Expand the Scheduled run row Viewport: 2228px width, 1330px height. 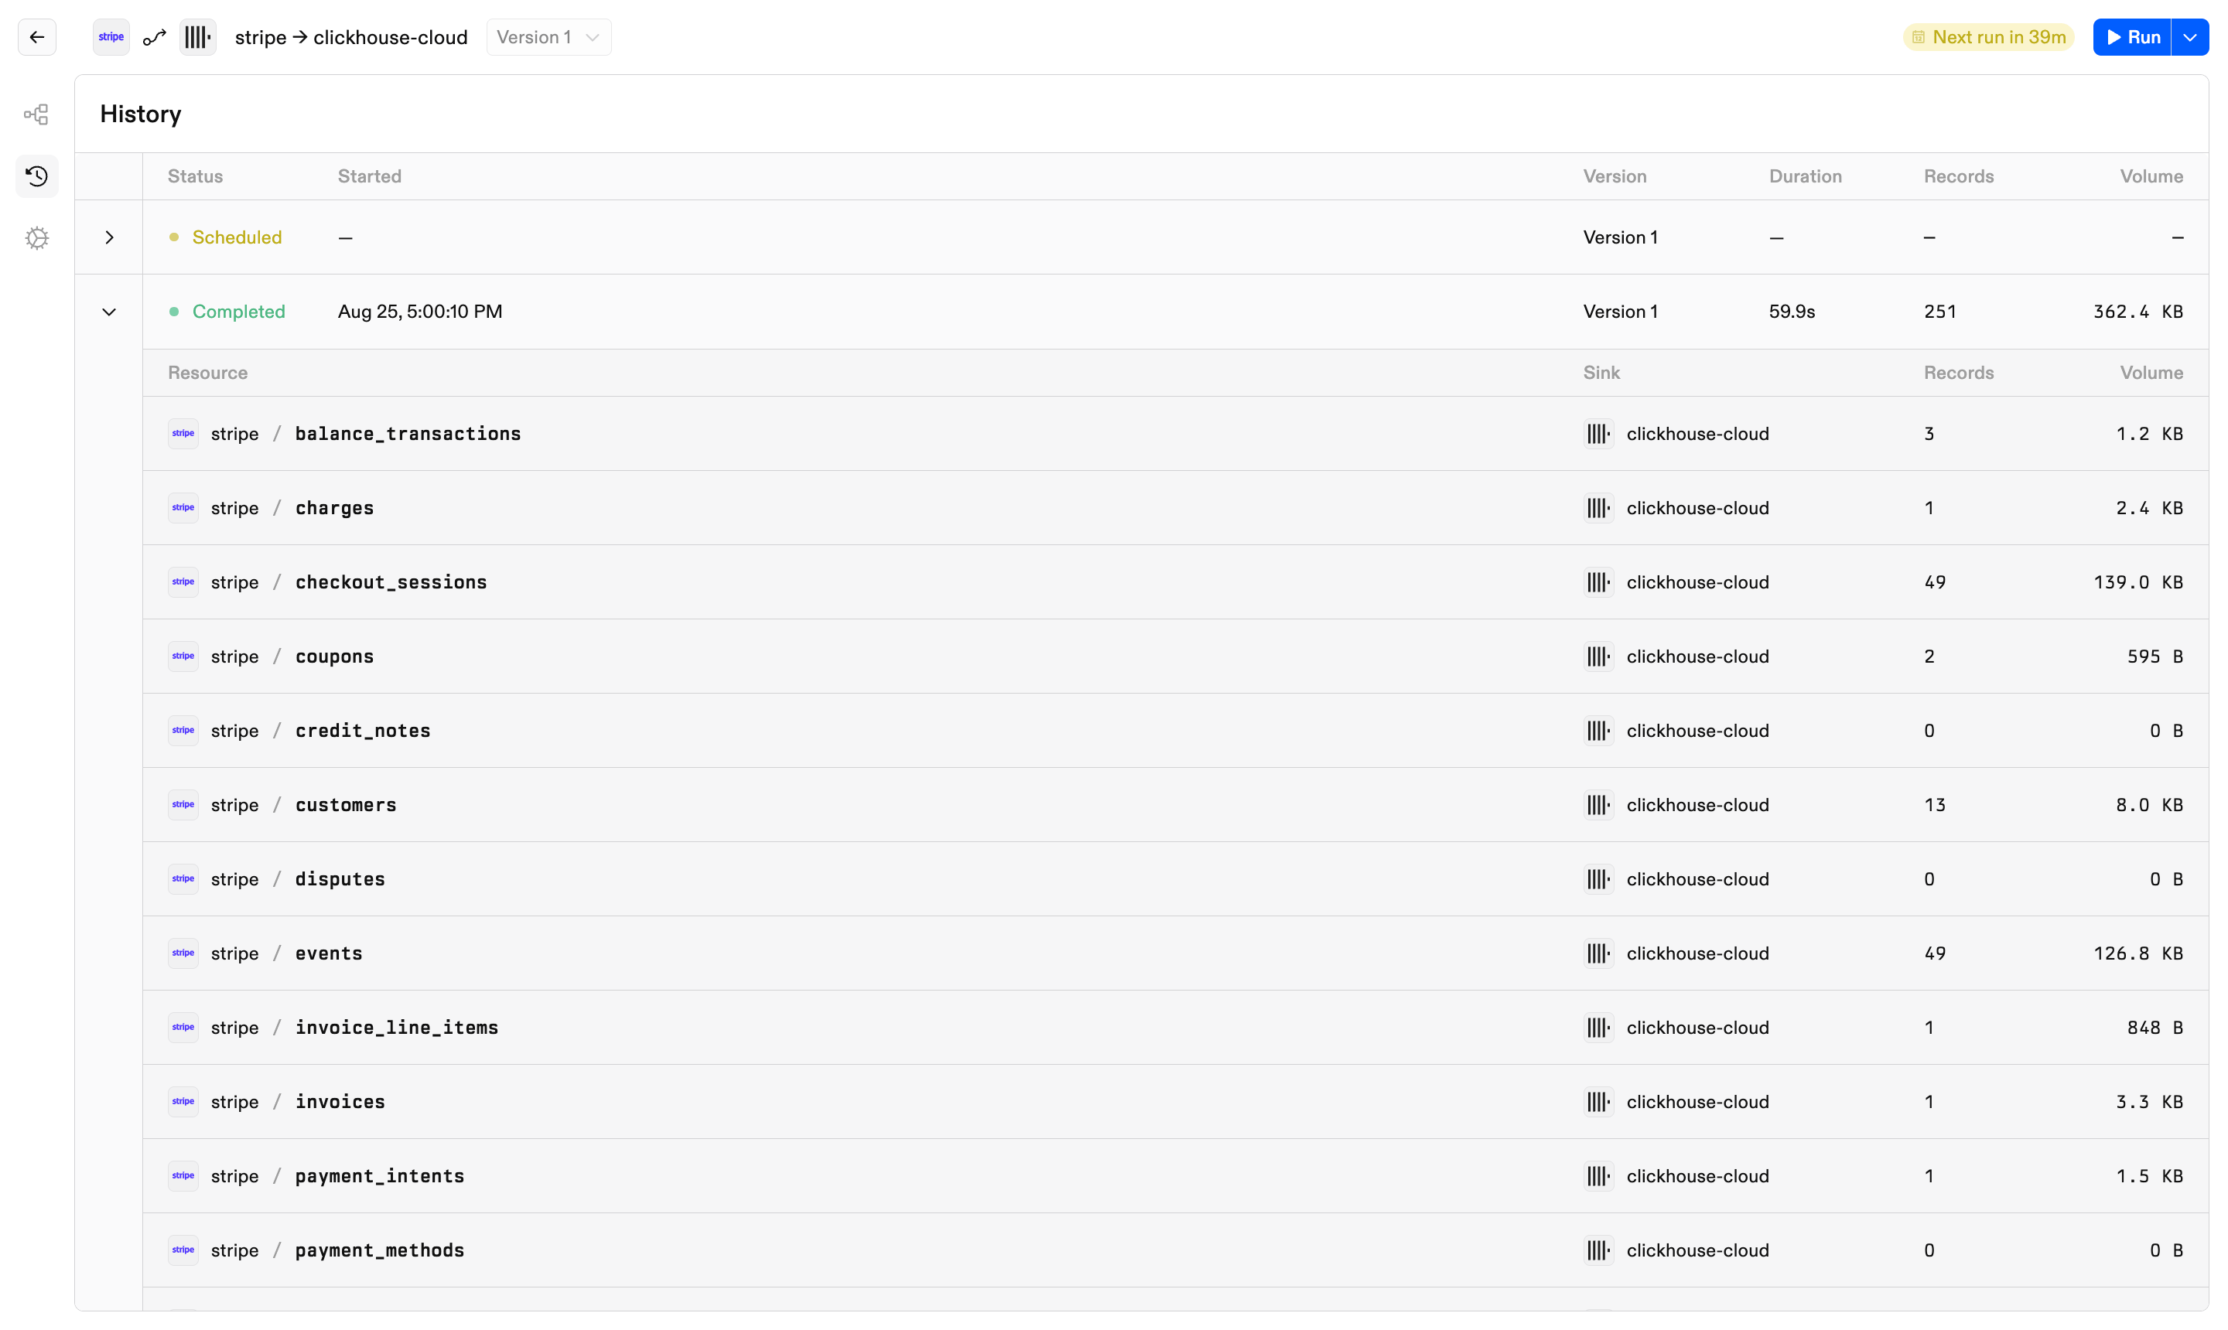coord(109,237)
